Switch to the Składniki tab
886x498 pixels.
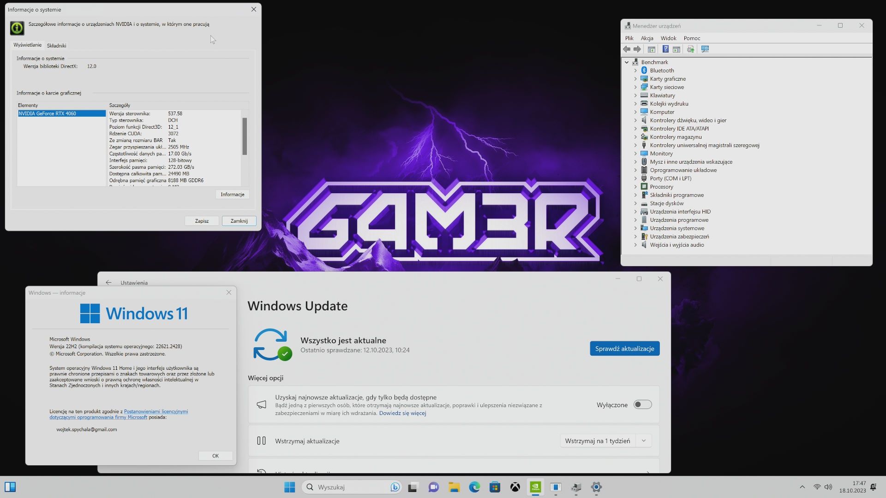click(x=56, y=46)
